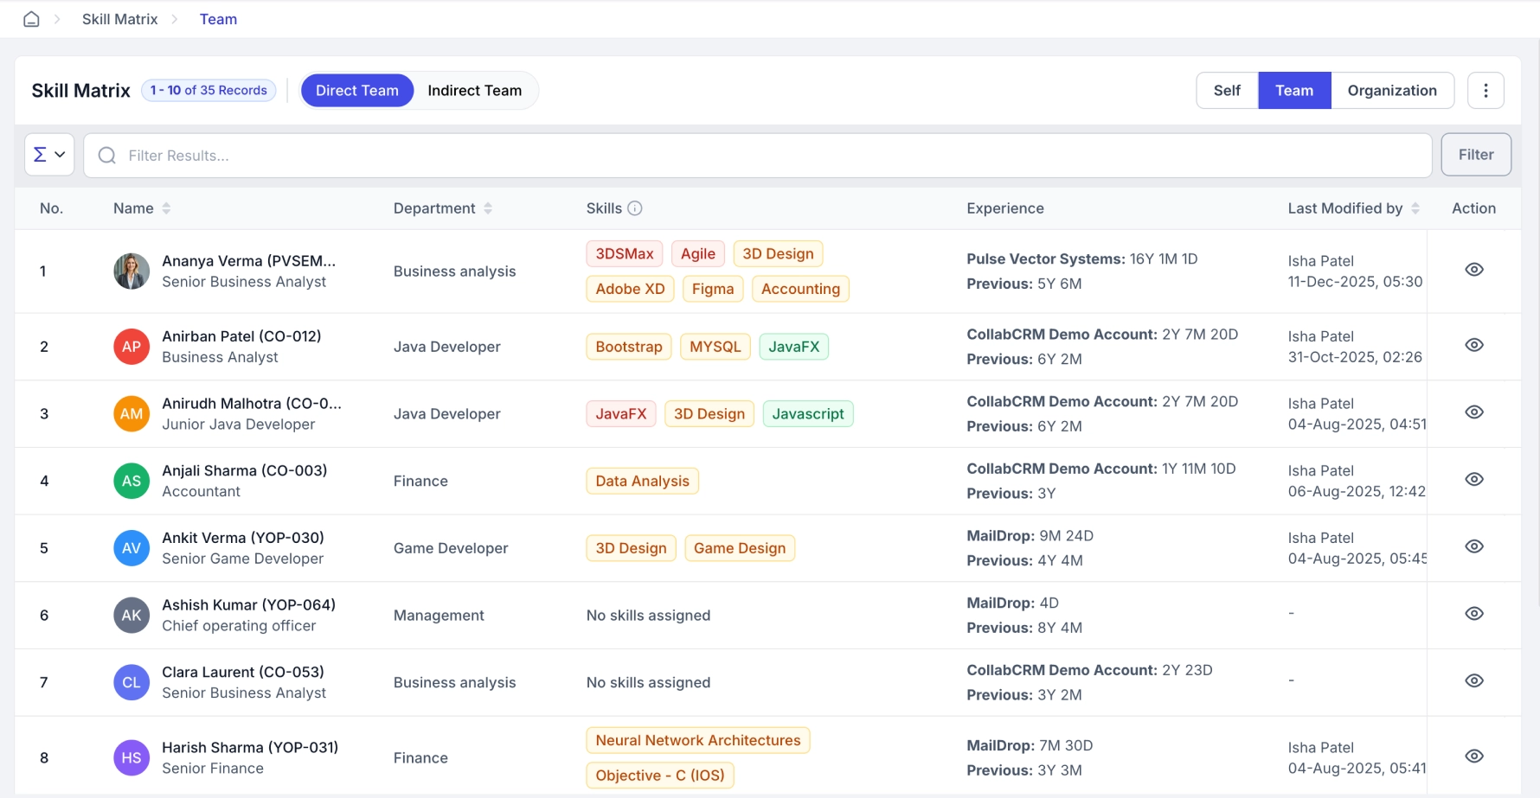View Ananya Verma's skill details eye icon
1540x798 pixels.
(1474, 270)
